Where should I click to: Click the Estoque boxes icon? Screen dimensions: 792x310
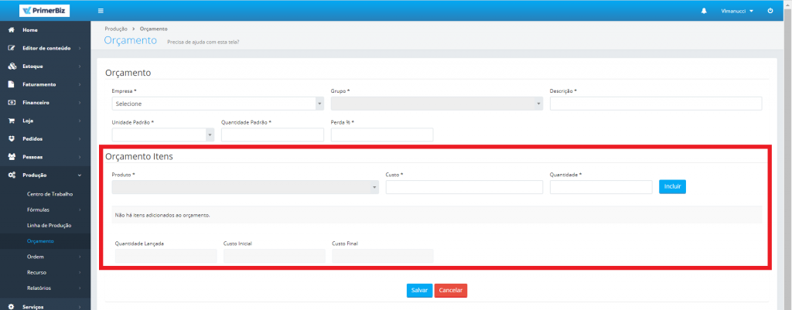click(12, 66)
